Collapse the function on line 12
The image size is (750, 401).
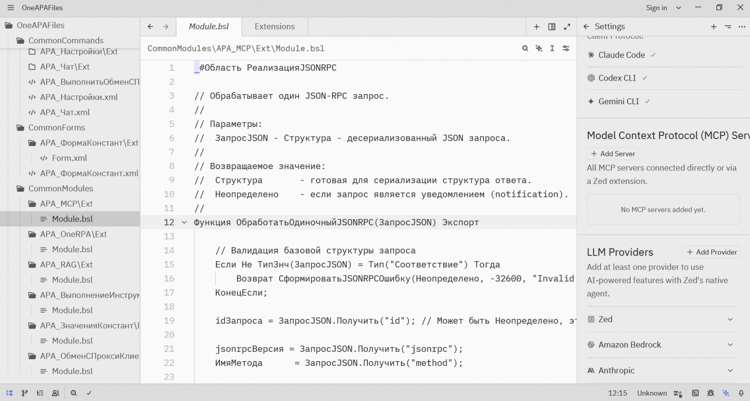184,222
